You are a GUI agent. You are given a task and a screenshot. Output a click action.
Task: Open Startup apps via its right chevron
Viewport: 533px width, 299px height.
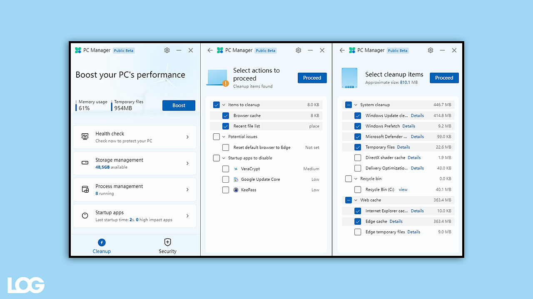click(187, 216)
